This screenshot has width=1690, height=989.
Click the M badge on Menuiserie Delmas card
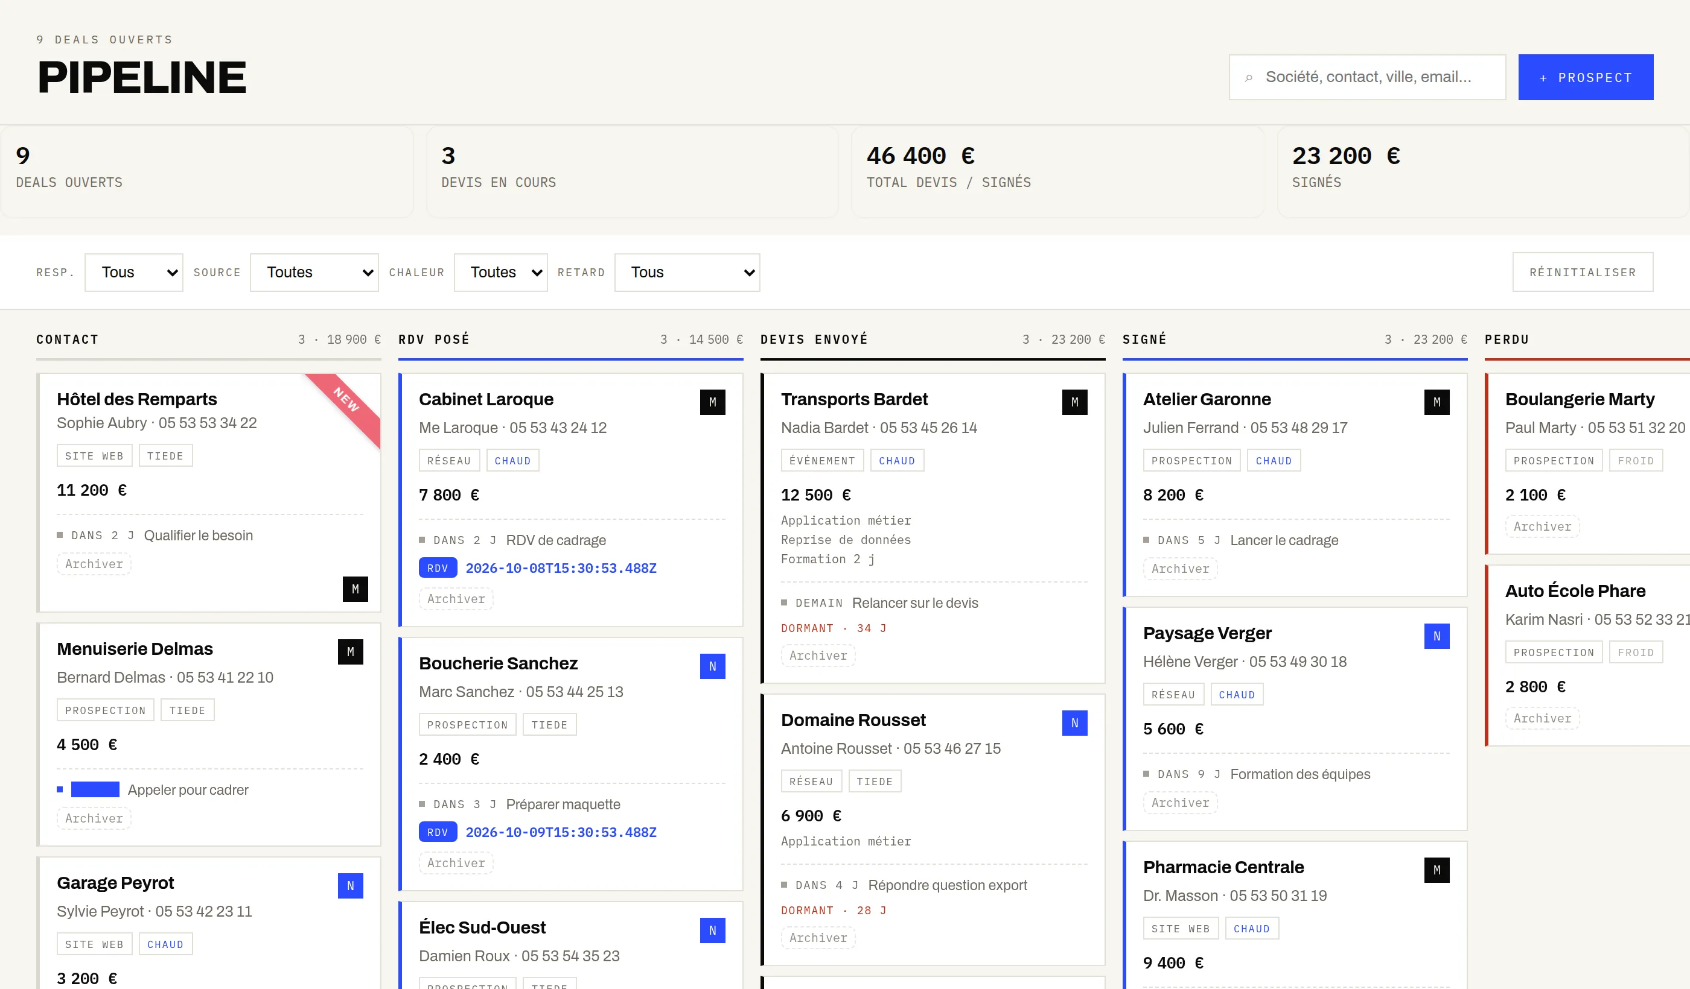coord(350,651)
